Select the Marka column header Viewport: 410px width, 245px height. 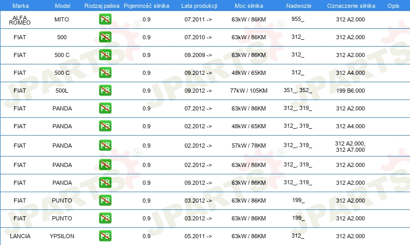pos(20,6)
